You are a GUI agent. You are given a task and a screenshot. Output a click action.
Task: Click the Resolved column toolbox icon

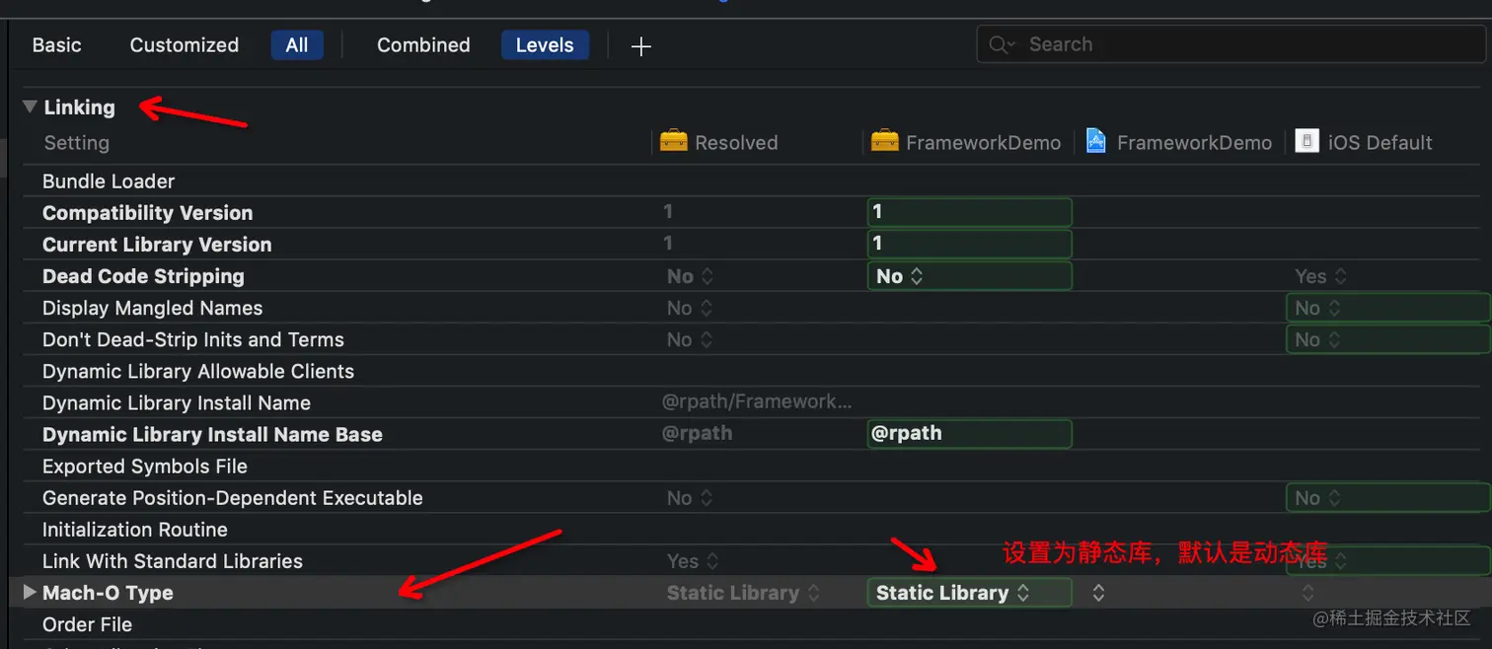coord(674,141)
